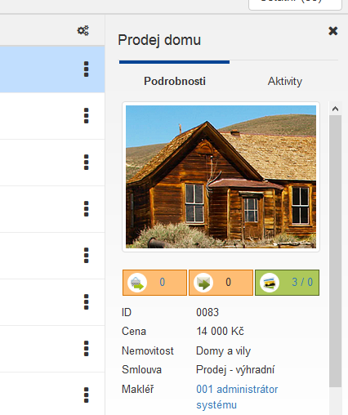Open the wooden house property photo
The width and height of the screenshot is (348, 415).
[221, 176]
